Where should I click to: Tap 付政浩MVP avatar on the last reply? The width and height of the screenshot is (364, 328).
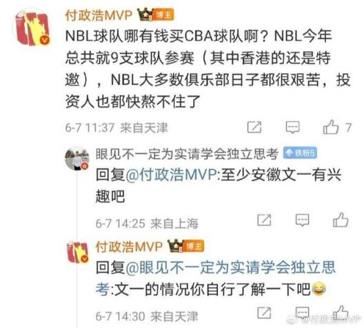pyautogui.click(x=77, y=252)
